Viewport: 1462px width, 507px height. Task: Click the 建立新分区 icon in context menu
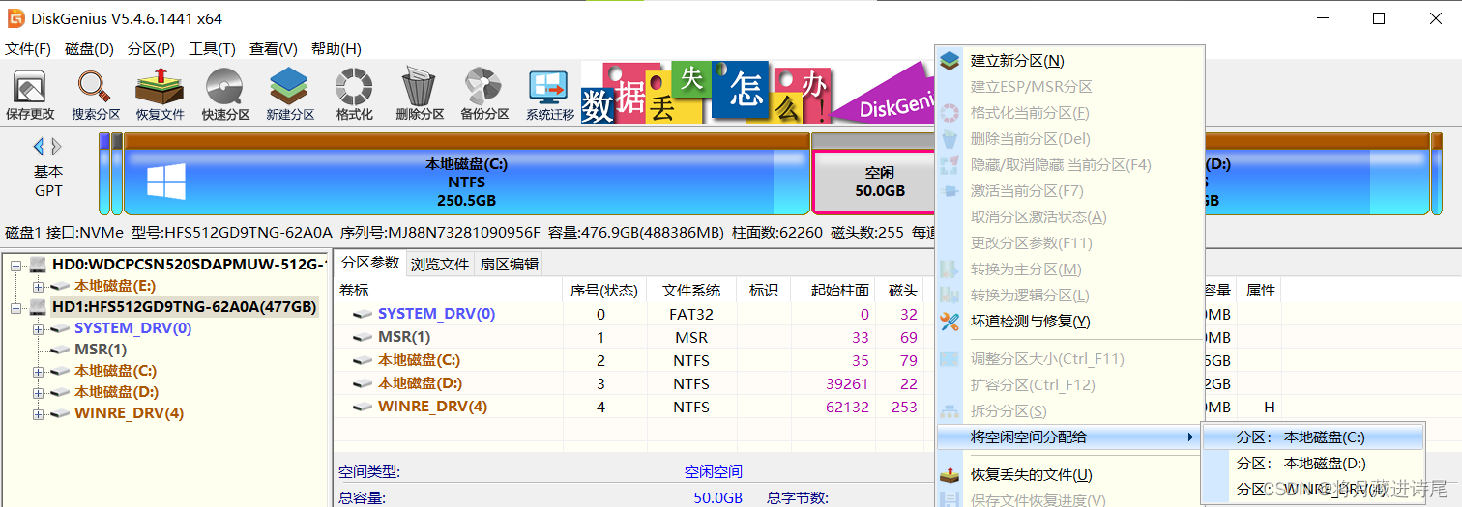coord(951,61)
